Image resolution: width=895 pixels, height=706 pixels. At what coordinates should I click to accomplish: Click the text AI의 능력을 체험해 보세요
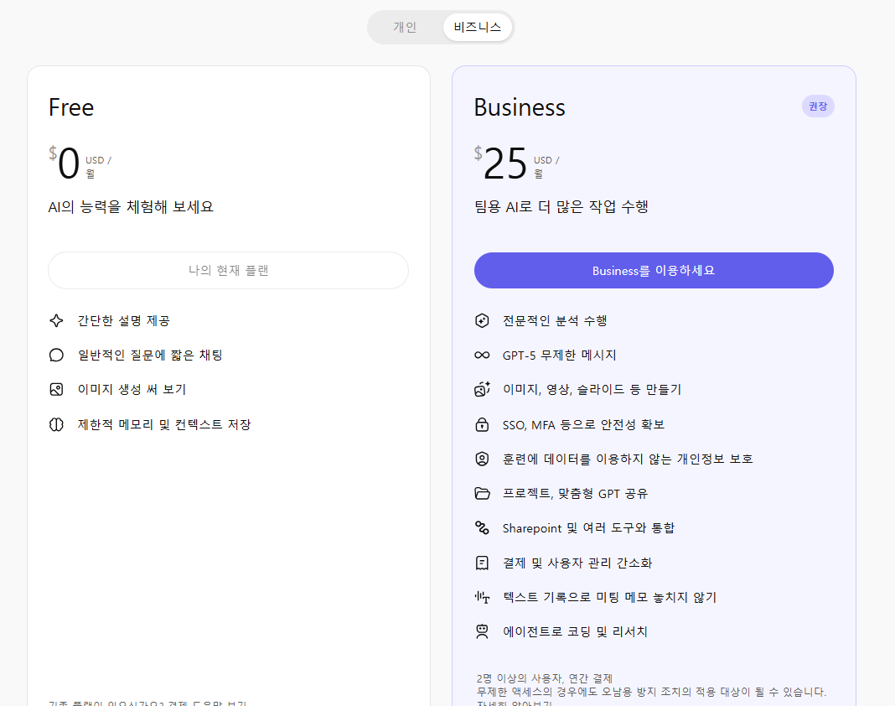point(131,207)
